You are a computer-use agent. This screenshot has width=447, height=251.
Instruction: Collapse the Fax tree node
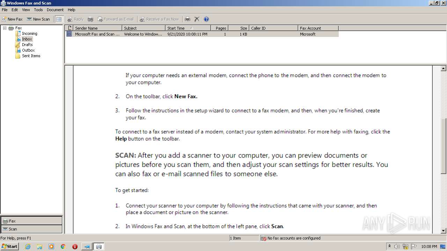click(x=5, y=28)
